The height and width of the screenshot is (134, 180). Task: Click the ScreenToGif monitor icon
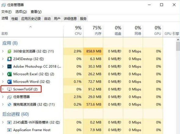pyautogui.click(x=9, y=89)
